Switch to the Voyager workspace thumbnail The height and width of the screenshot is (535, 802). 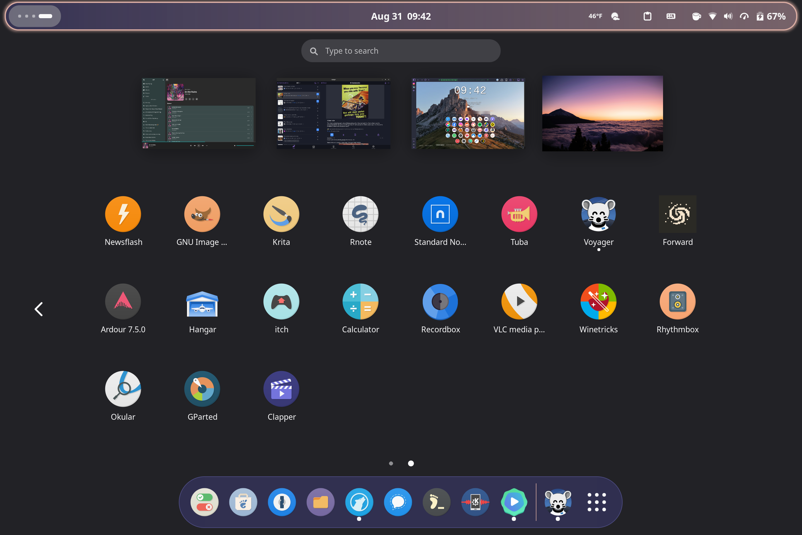(x=334, y=113)
